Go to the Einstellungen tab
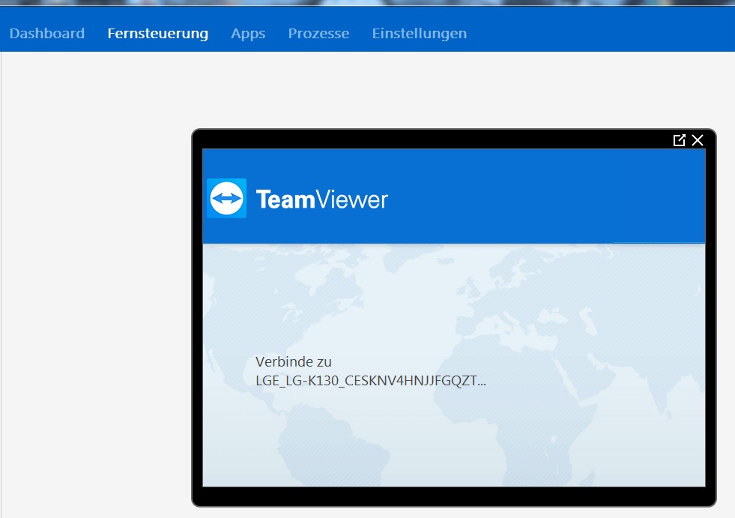Viewport: 735px width, 518px height. coord(420,33)
